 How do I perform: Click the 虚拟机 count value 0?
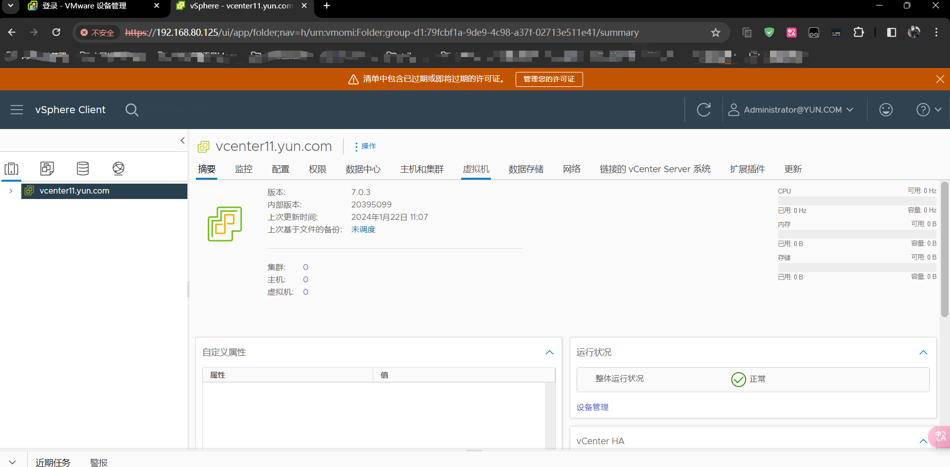point(305,292)
